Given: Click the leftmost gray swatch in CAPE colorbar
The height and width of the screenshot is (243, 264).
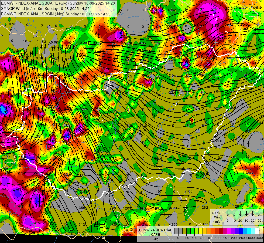Looking at the screenshot, I should pos(176,231).
